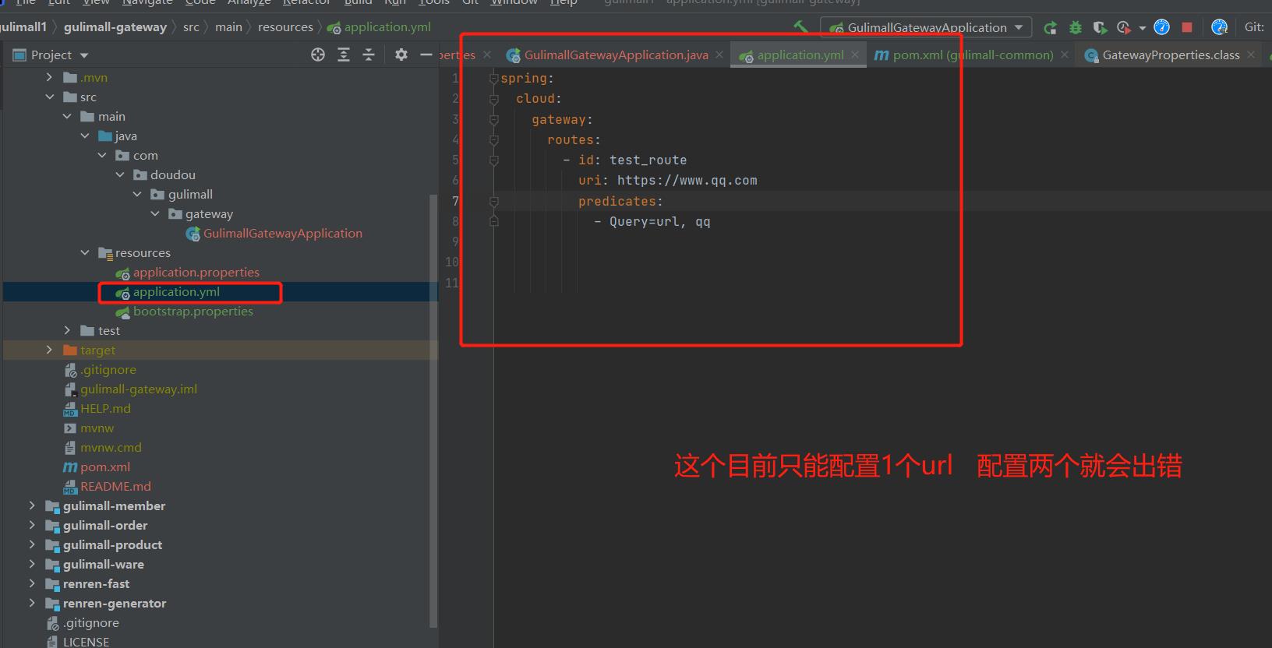1272x648 pixels.
Task: Place cursor on Query=url, qq line
Action: pyautogui.click(x=652, y=221)
